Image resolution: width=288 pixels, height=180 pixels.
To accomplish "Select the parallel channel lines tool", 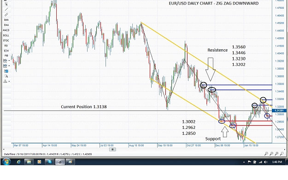I will click(x=6, y=14).
